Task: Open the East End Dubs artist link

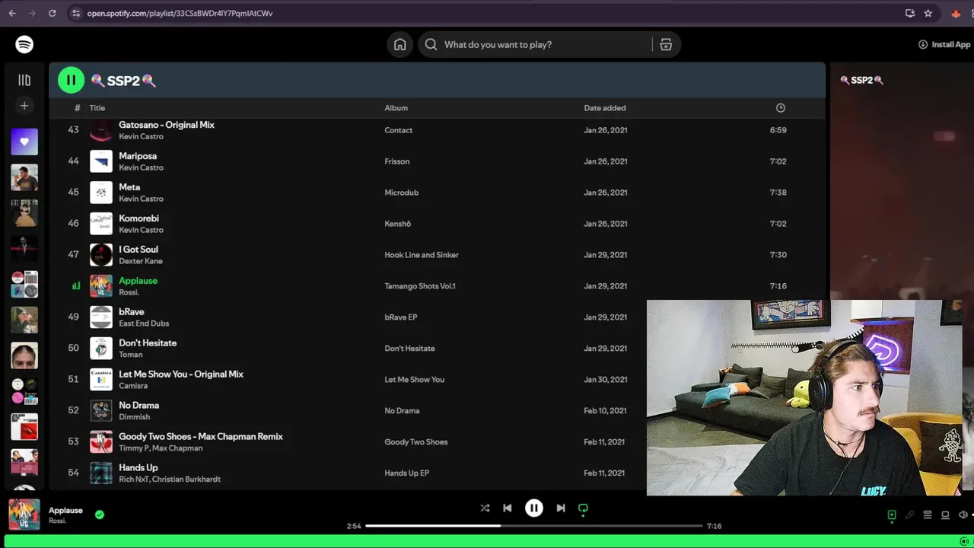Action: point(144,323)
